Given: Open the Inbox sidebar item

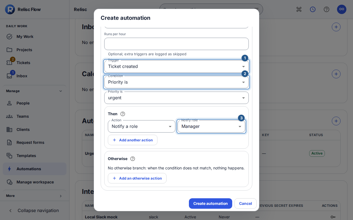Looking at the screenshot, I should coord(34,76).
